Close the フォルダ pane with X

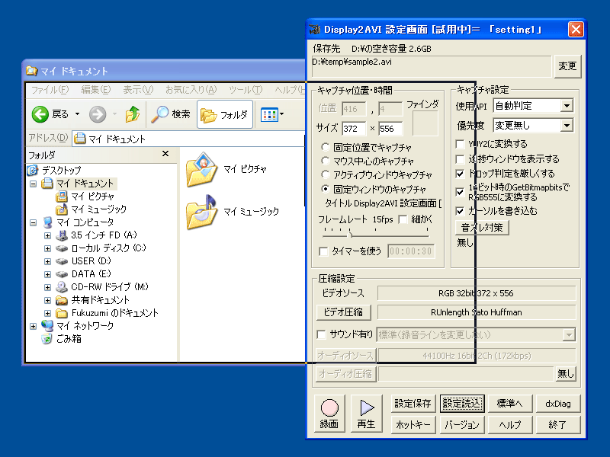point(165,154)
